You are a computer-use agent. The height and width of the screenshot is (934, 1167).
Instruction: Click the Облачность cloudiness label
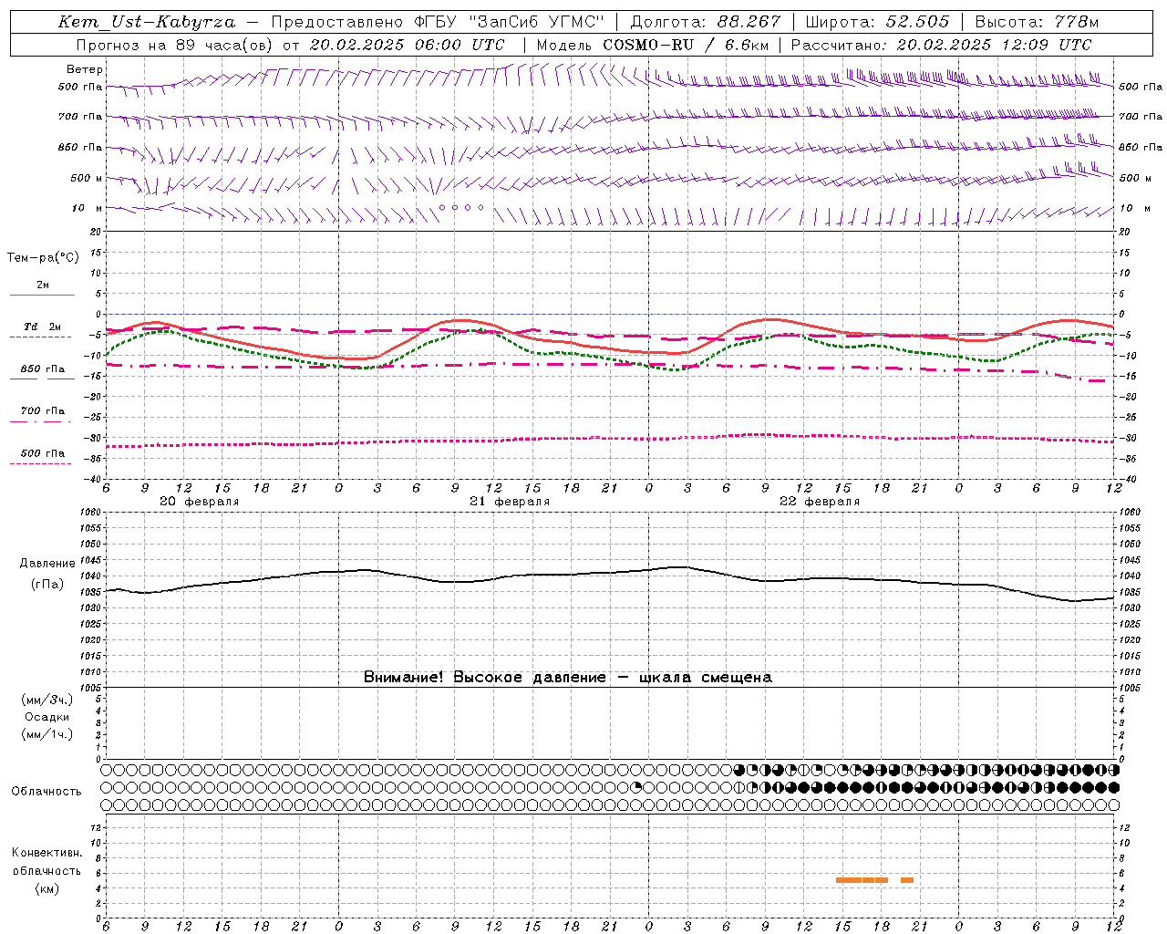(x=46, y=792)
